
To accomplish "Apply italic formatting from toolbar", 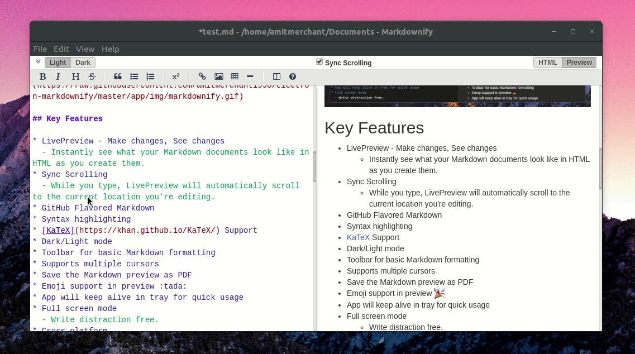I will pyautogui.click(x=58, y=76).
